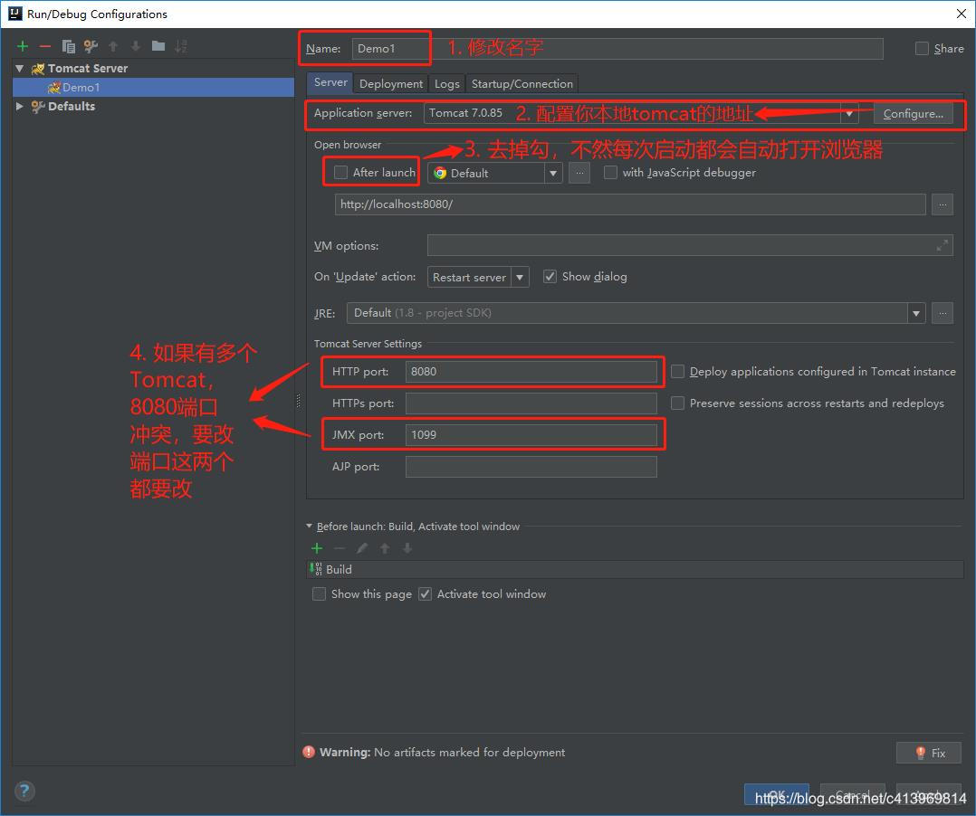Click the JMX port field
Screen dimensions: 976x816
531,435
